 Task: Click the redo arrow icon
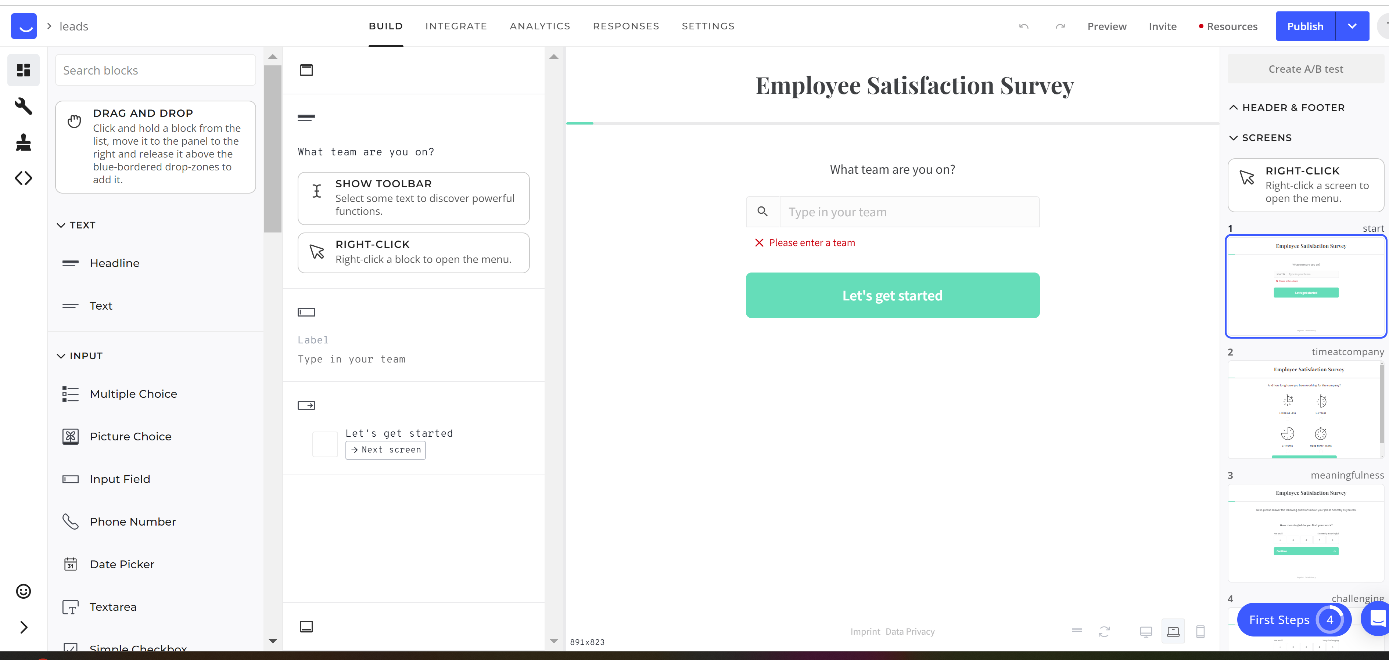(x=1060, y=26)
